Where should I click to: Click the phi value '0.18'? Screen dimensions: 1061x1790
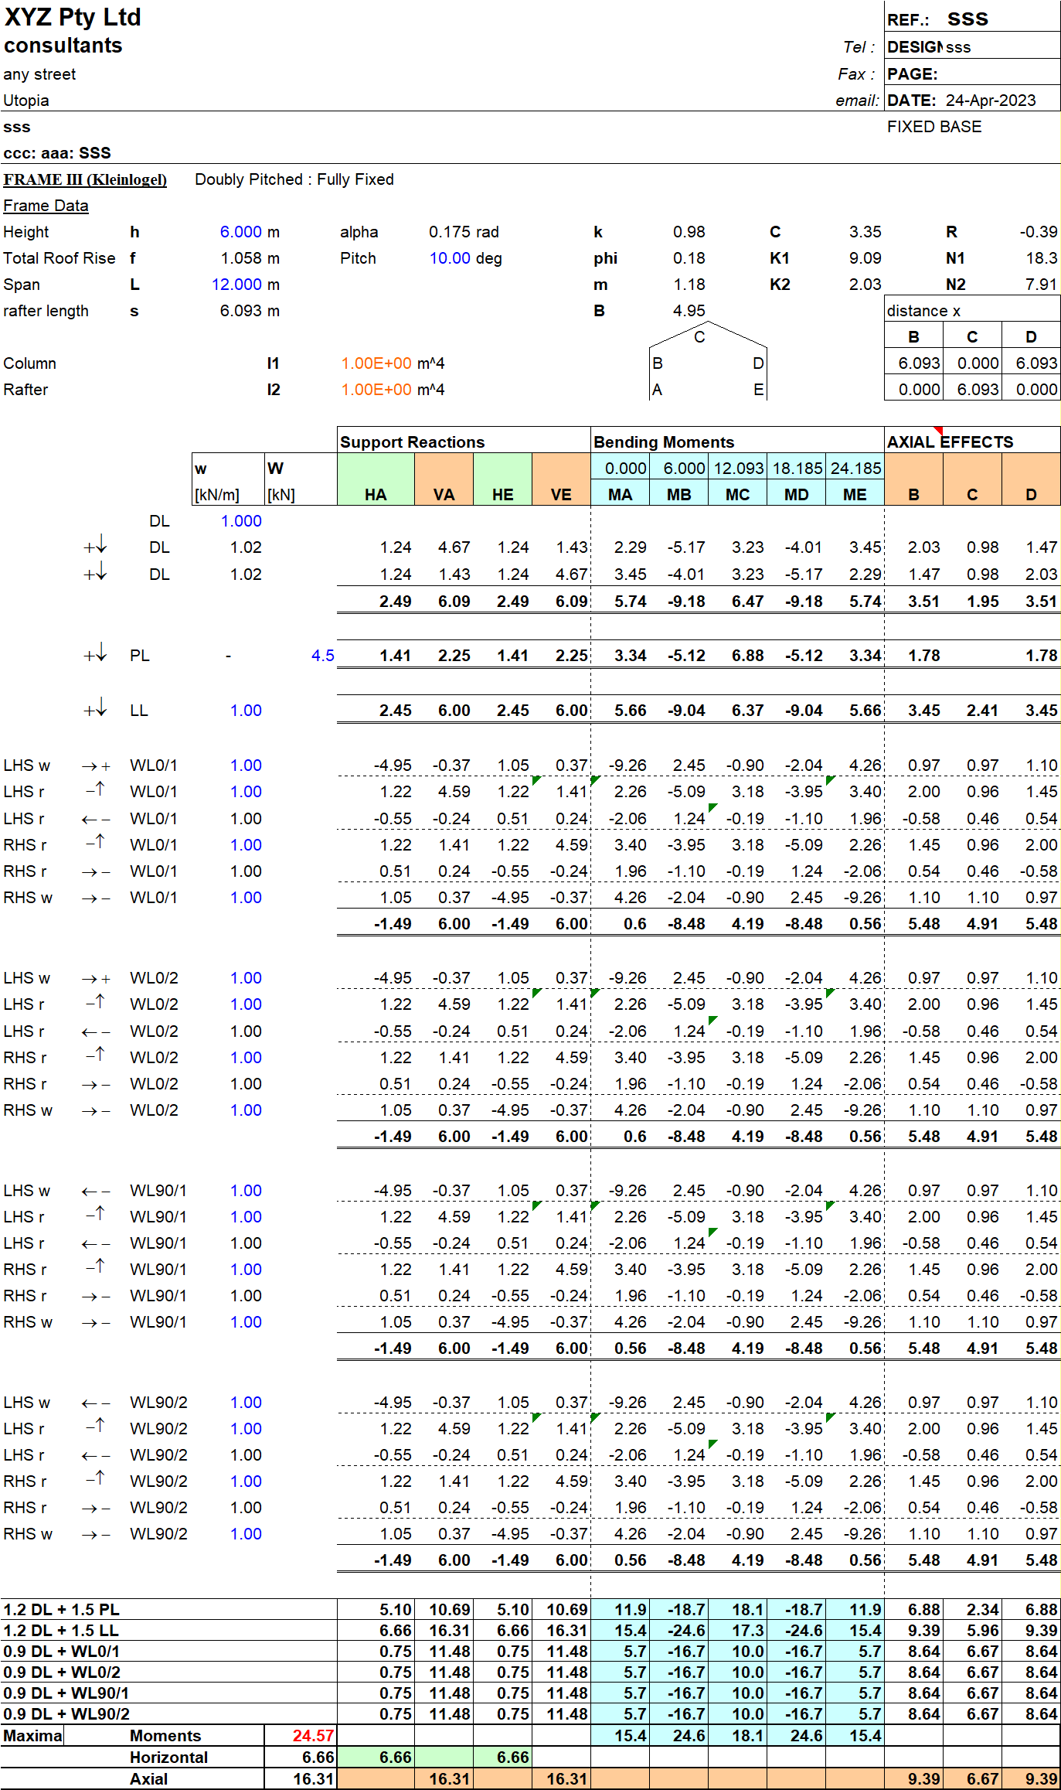[689, 258]
